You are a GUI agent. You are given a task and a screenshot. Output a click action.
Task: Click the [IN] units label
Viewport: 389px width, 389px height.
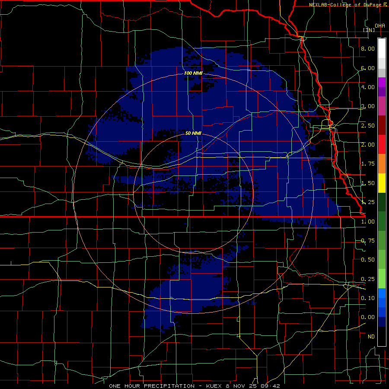tap(369, 30)
